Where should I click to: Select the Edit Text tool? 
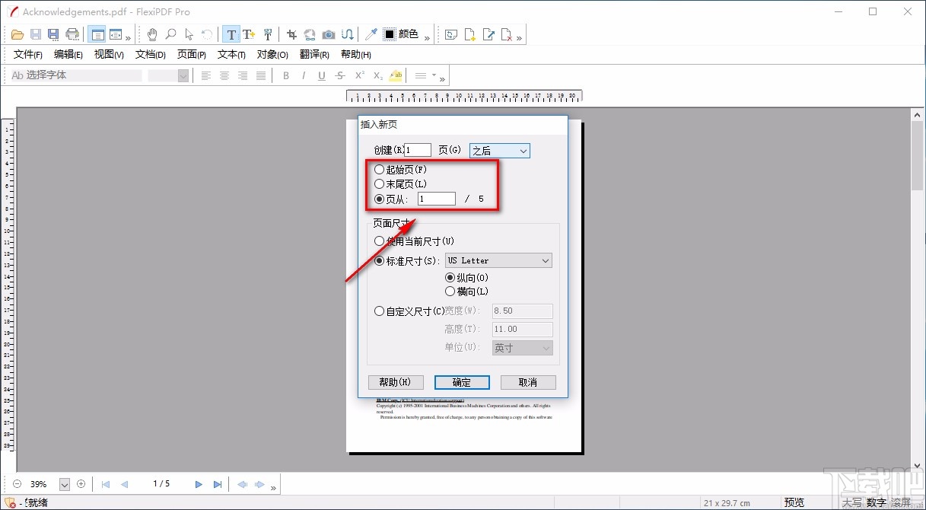(x=232, y=34)
